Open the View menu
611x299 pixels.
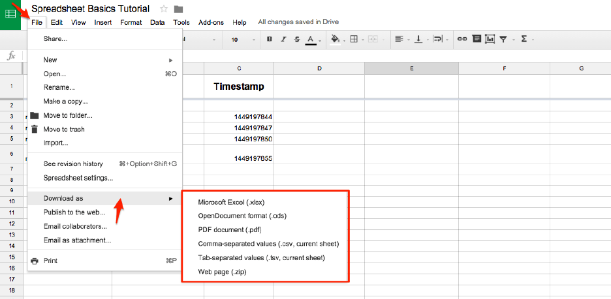pos(78,23)
